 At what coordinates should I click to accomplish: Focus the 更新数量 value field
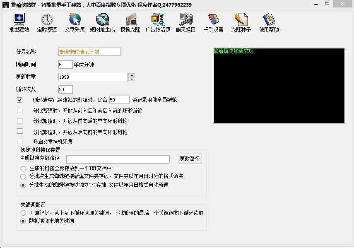pyautogui.click(x=93, y=77)
